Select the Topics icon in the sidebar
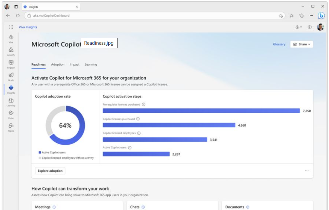 11,127
